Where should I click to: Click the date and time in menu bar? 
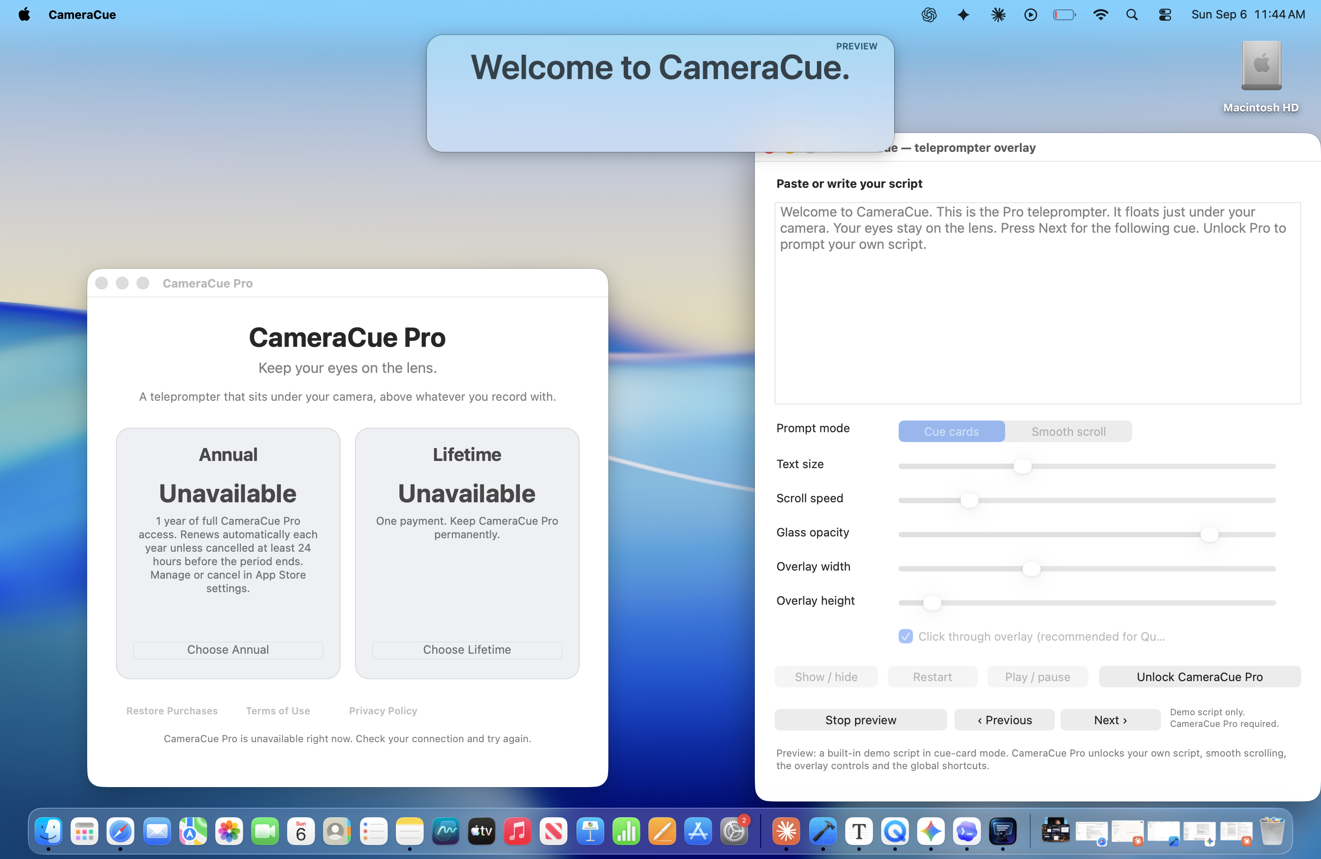point(1248,15)
